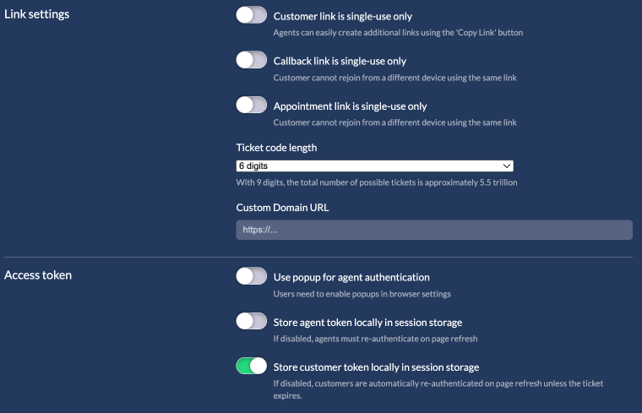Click the 'Ticket code length' field label

276,148
